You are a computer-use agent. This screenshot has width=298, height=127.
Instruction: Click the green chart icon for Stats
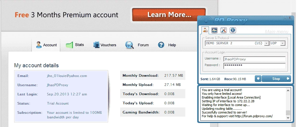pos(69,45)
